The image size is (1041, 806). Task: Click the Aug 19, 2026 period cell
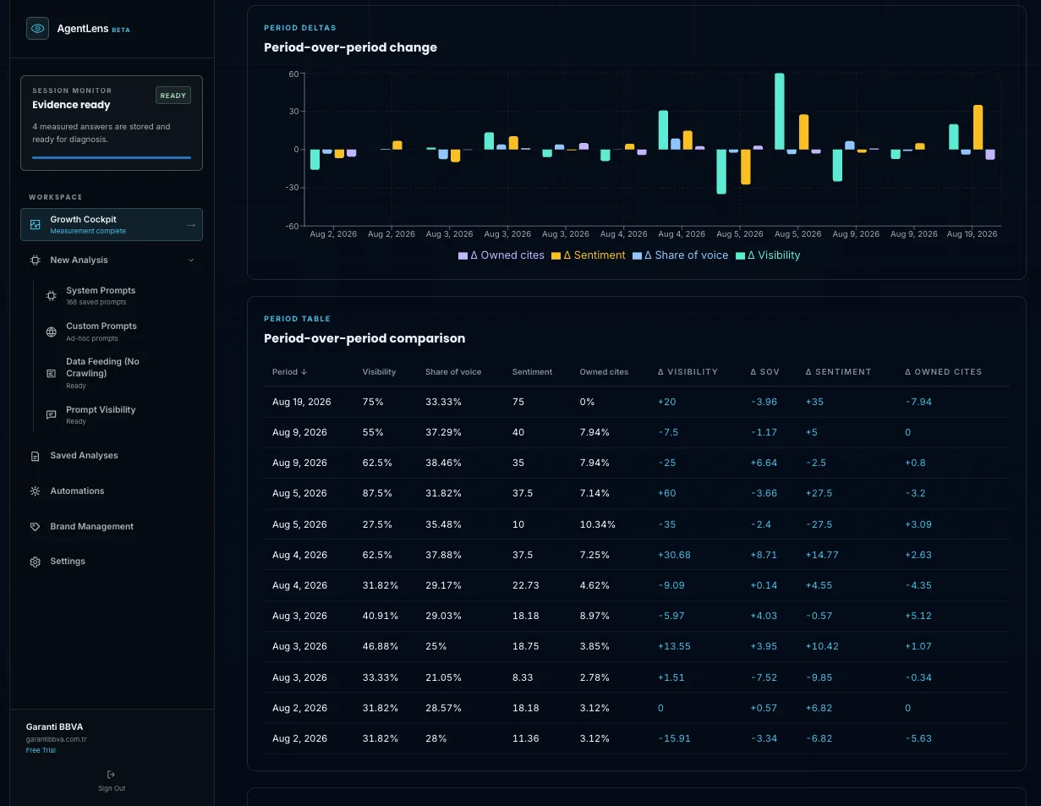point(302,402)
